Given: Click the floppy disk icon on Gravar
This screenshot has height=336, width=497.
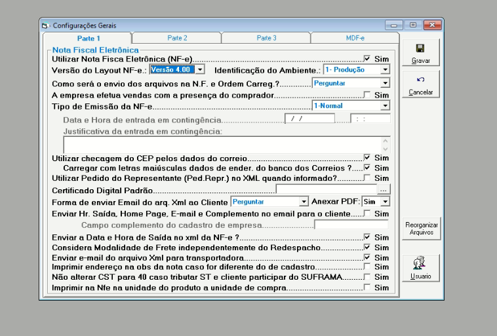Looking at the screenshot, I should click(420, 48).
